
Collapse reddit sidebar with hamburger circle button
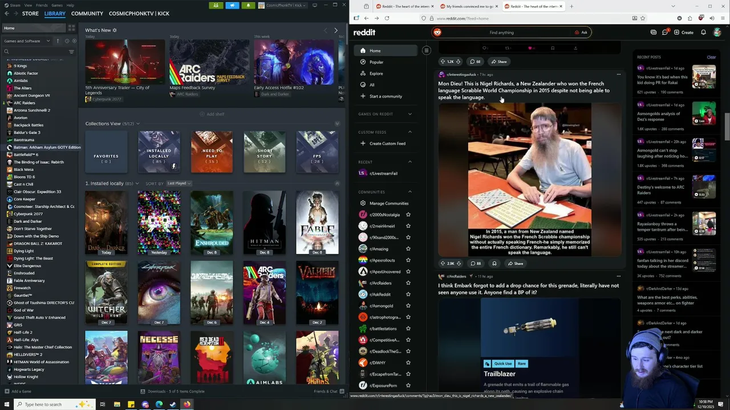pyautogui.click(x=426, y=51)
